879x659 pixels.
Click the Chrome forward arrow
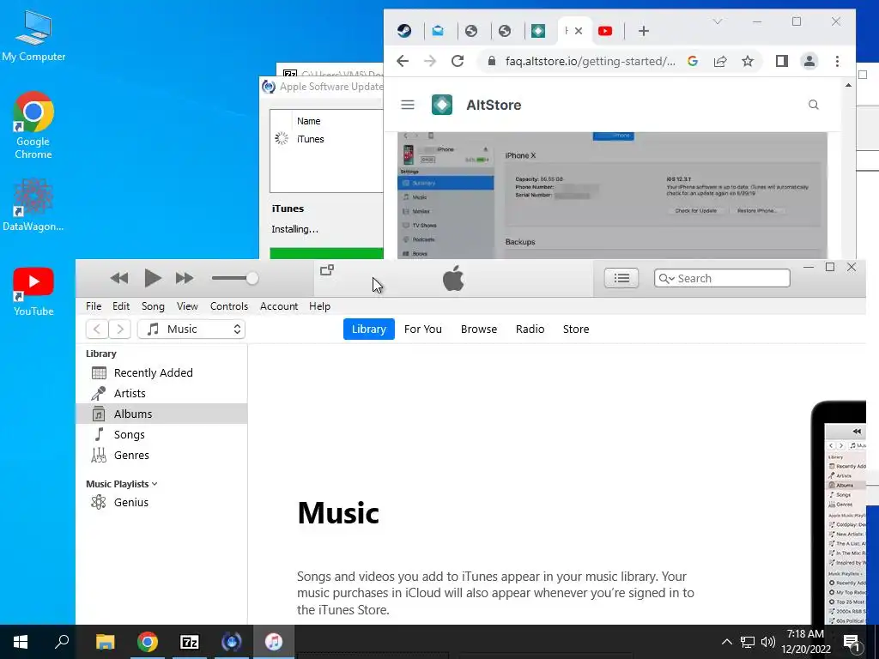[x=430, y=61]
